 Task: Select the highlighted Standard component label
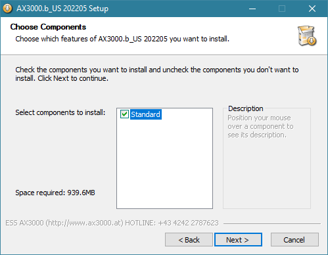(x=146, y=114)
